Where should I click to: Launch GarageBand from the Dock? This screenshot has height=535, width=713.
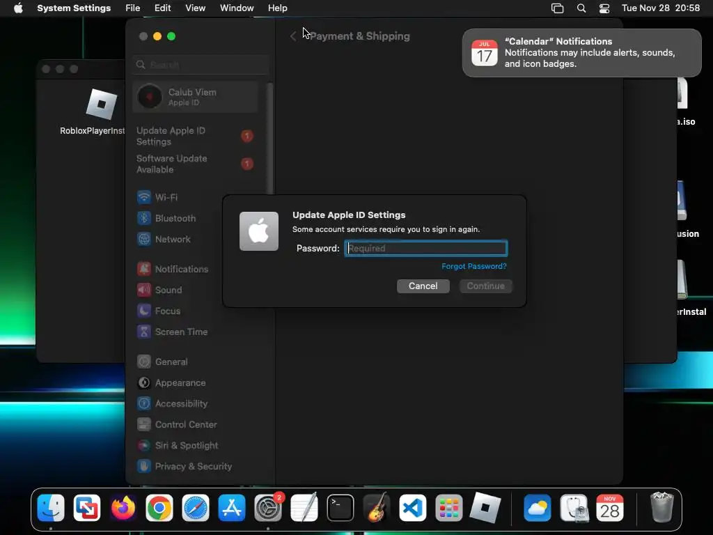point(377,508)
